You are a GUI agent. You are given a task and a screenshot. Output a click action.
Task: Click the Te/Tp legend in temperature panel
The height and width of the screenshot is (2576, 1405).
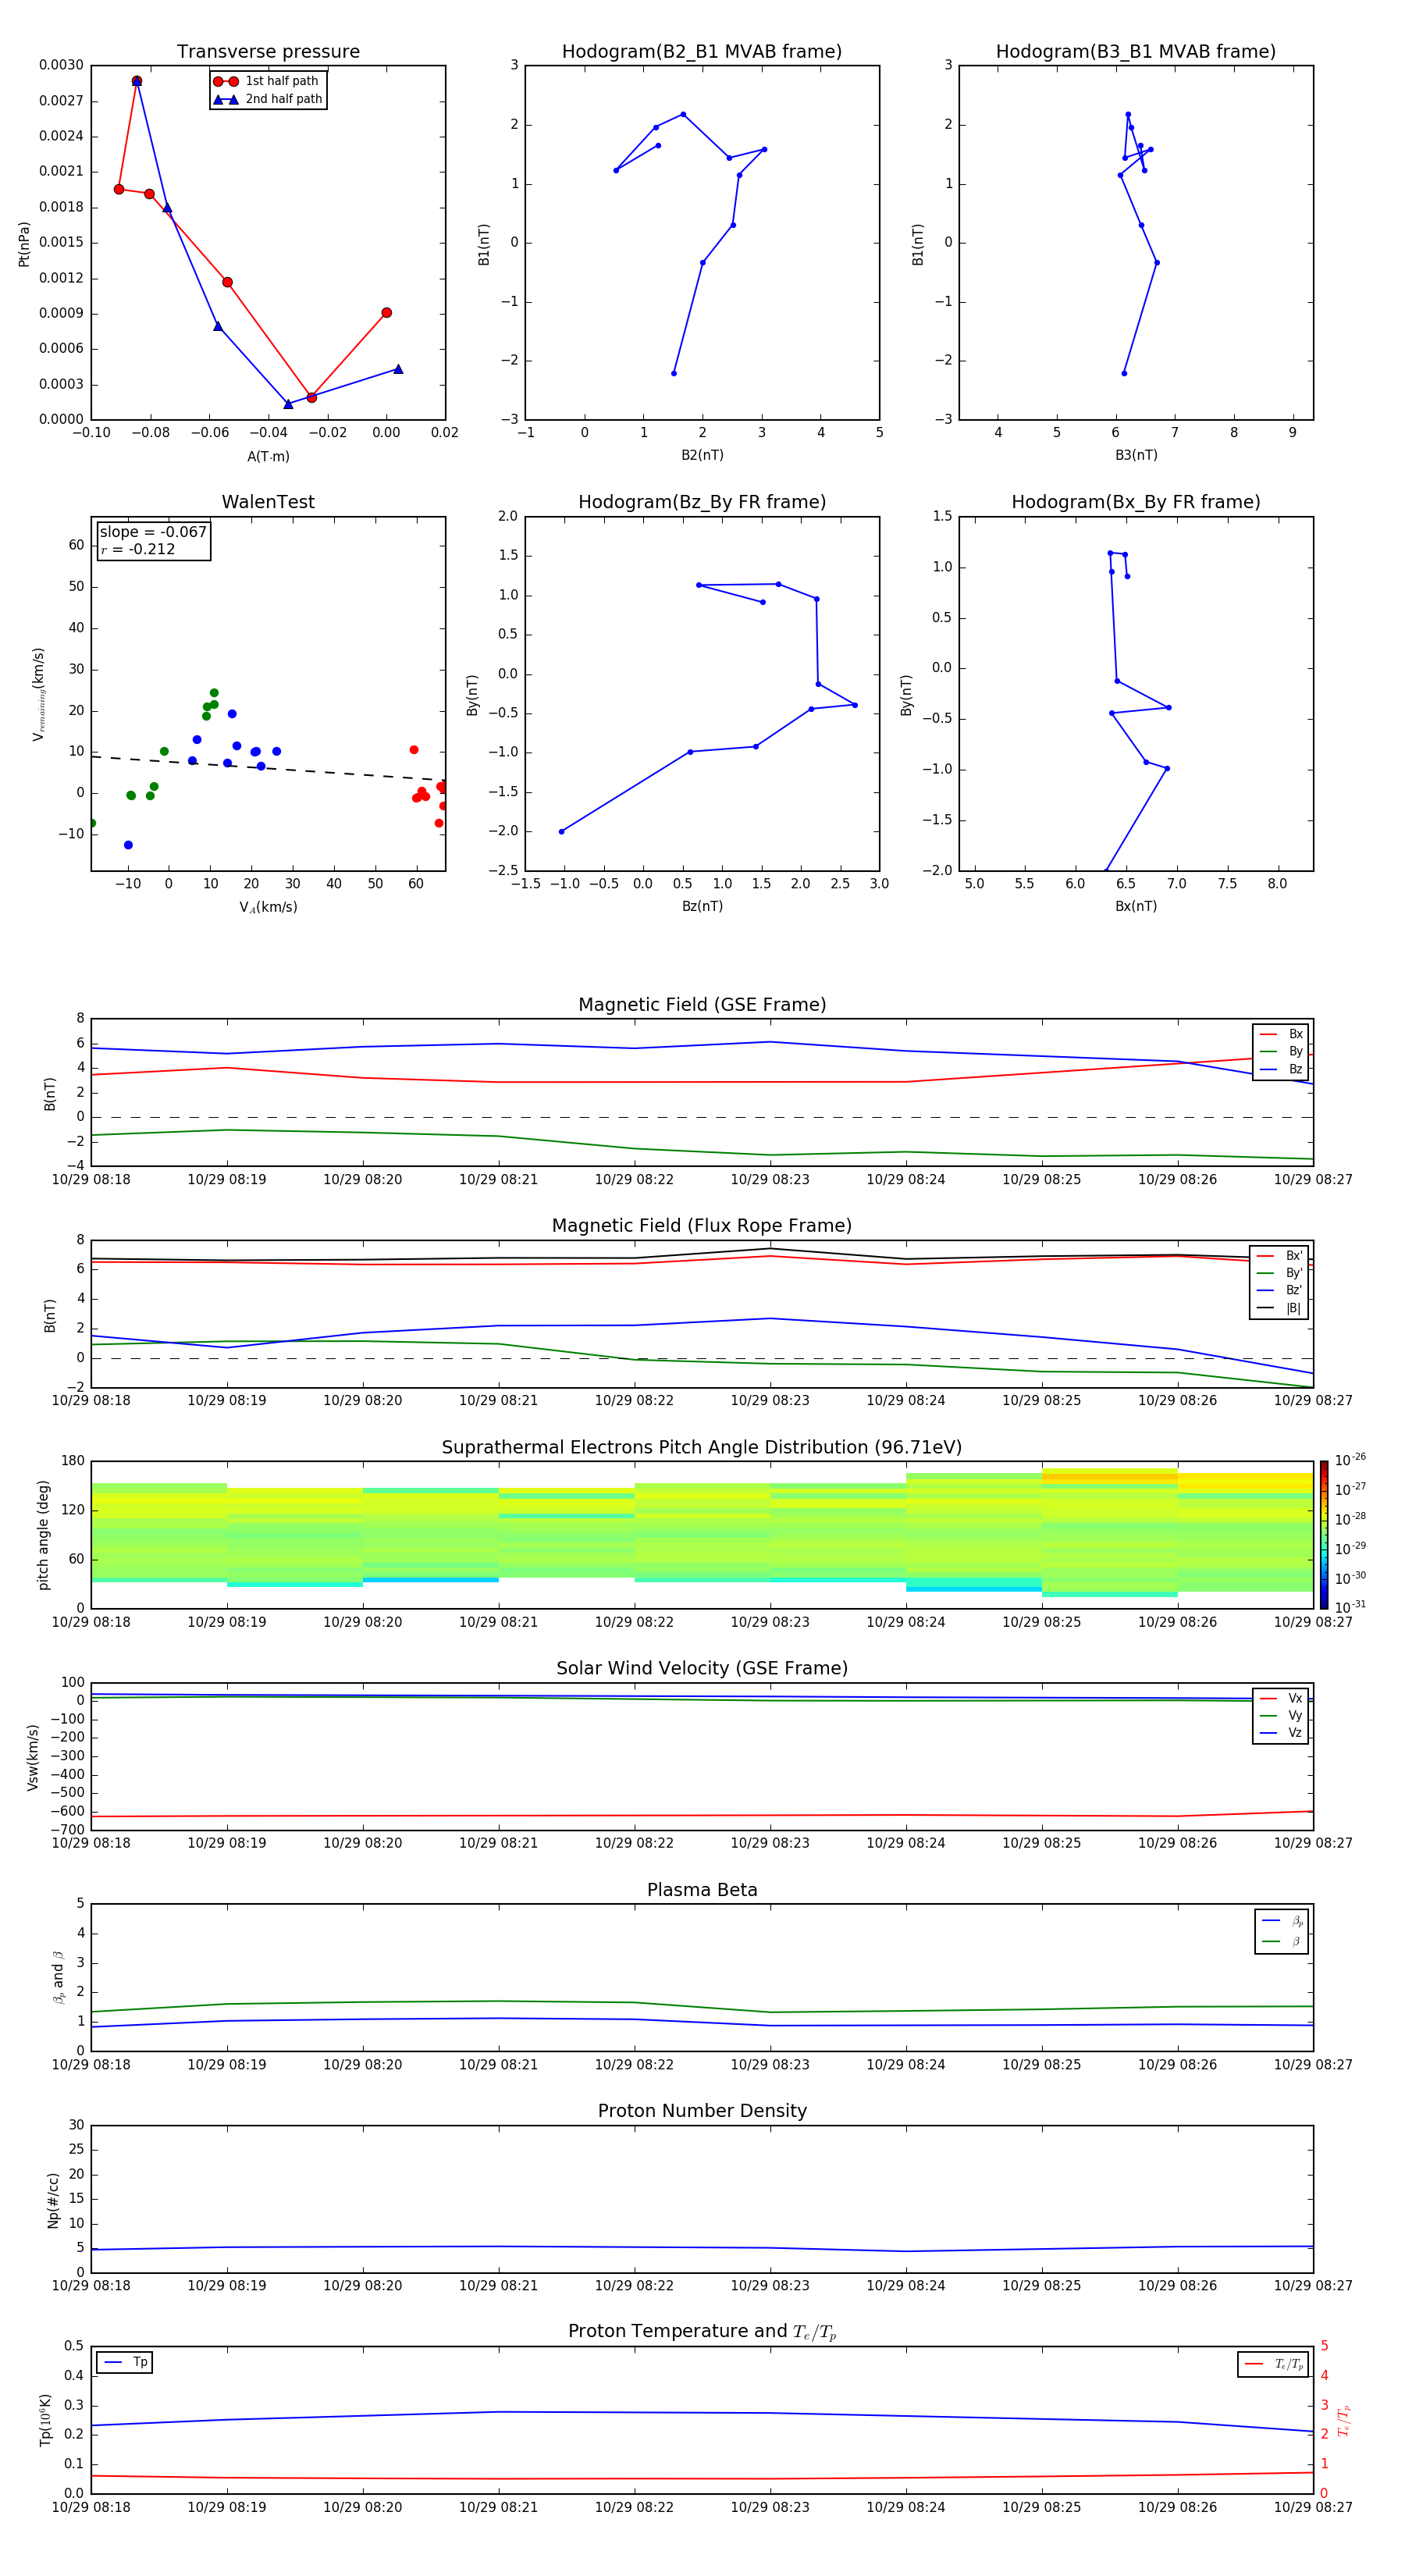[1272, 2364]
